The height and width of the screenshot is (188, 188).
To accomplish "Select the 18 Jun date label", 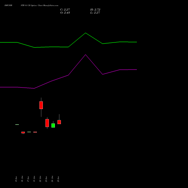I will click(34, 179).
